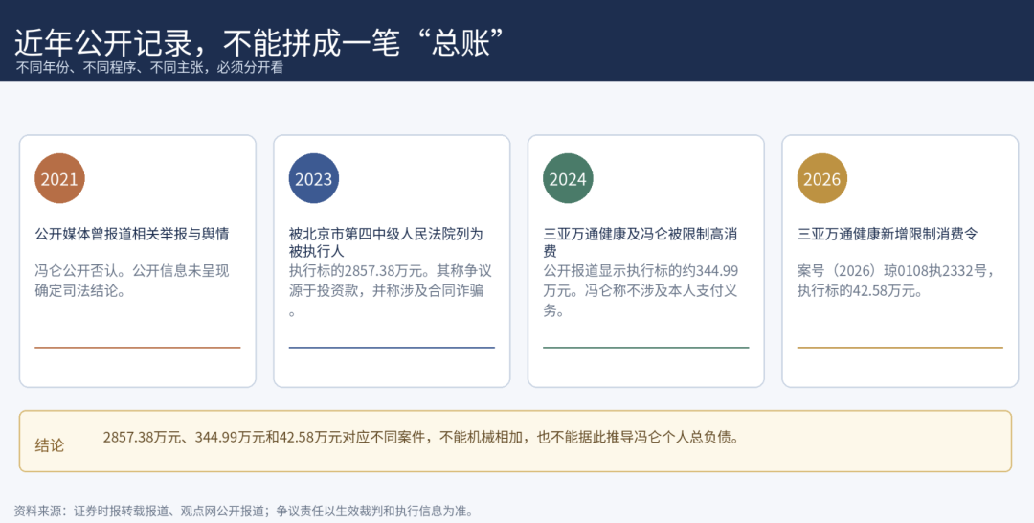
Task: Click the gold line under the 2026 card
Action: pos(900,348)
